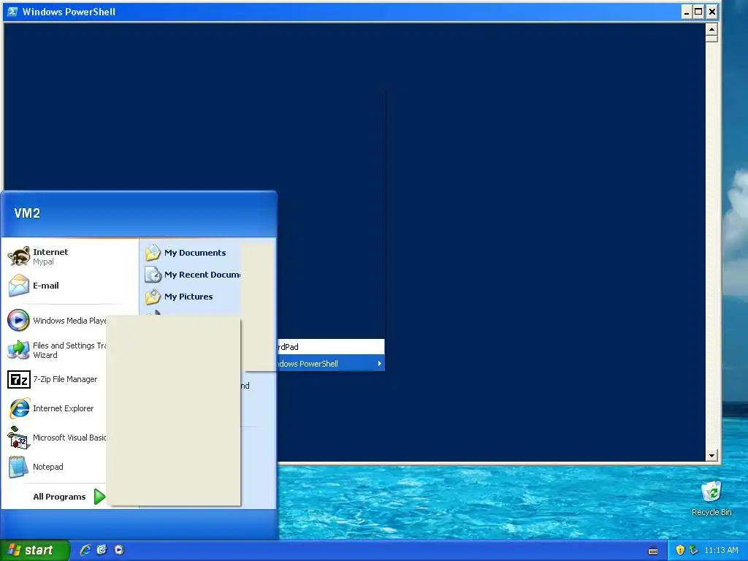
Task: Select the WordPad entry in the submenu
Action: point(331,347)
